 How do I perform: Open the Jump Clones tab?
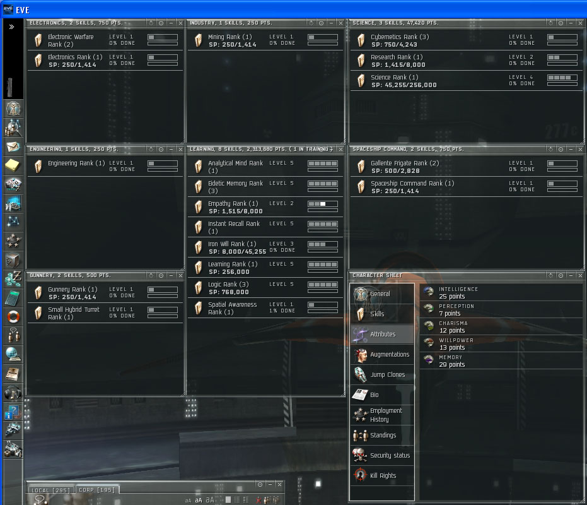(x=382, y=375)
